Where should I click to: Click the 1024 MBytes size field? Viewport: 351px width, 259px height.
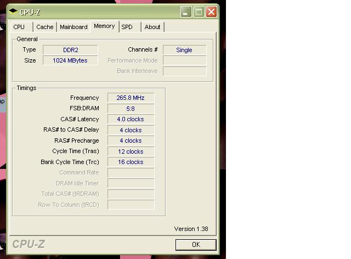(70, 60)
